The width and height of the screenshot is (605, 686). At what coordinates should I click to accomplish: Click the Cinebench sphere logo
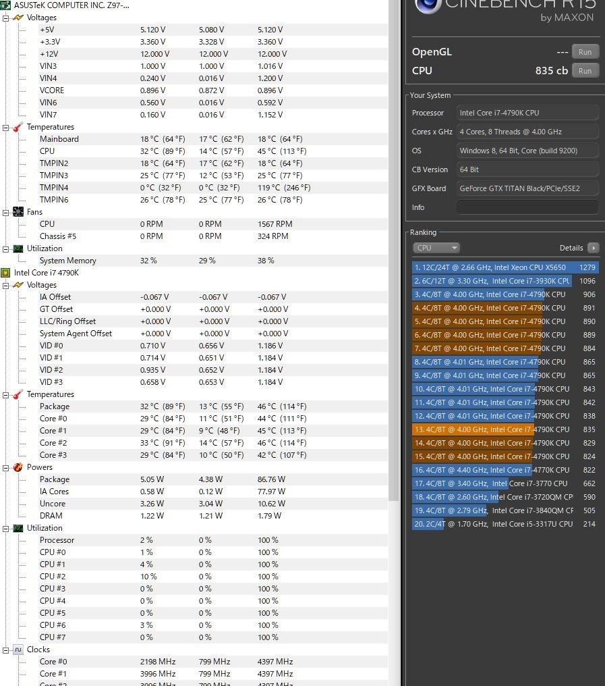[425, 5]
